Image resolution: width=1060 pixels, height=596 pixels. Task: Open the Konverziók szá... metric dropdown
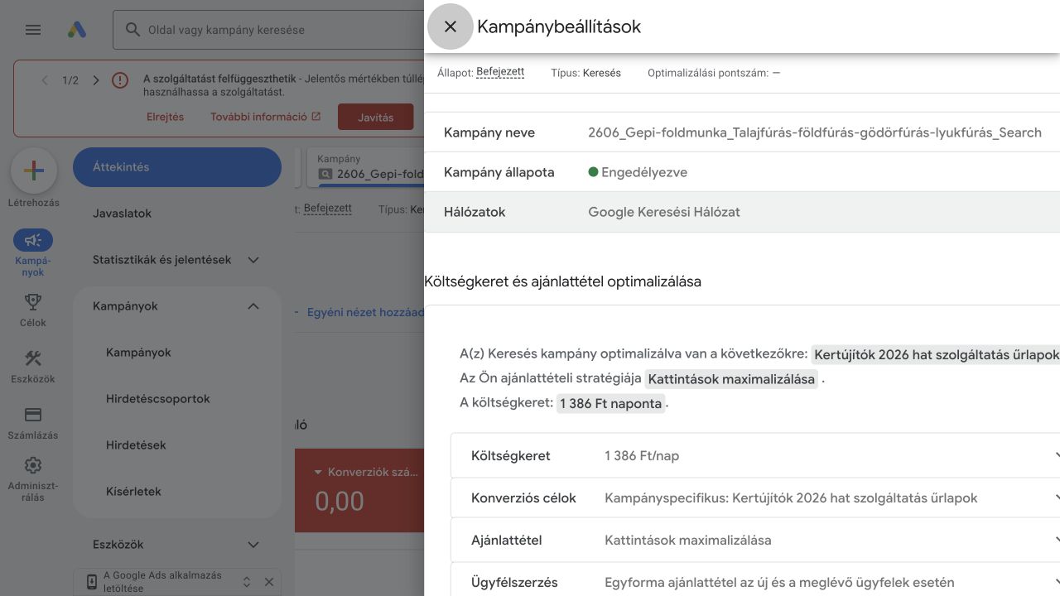(366, 472)
